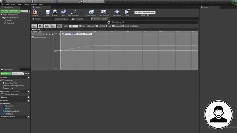Screen dimensions: 237x133
Task: Add a new event dispatcher with plus
Action: click(x=29, y=117)
